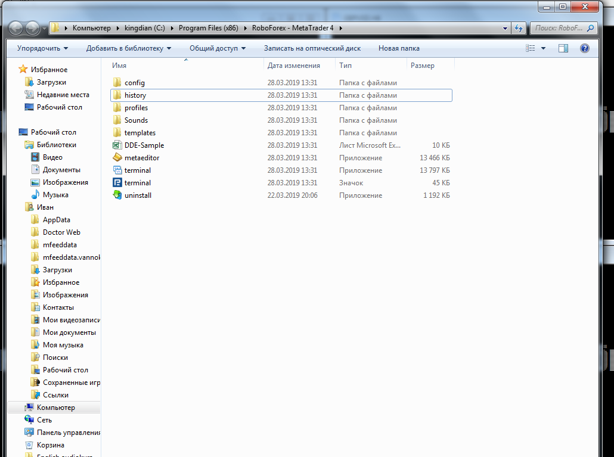Image resolution: width=614 pixels, height=457 pixels.
Task: Open Ссылки folder in tree
Action: tap(55, 395)
